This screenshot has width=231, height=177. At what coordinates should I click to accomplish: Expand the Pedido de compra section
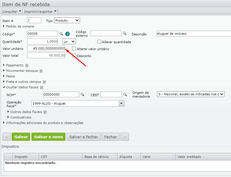coord(18,26)
